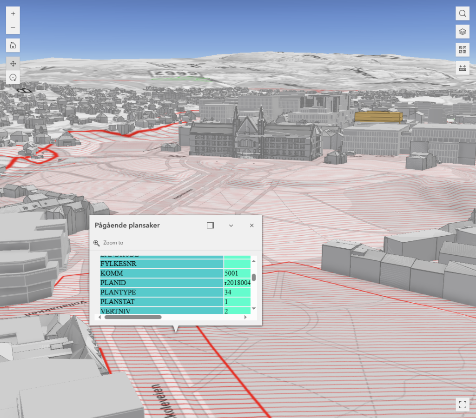Select the FYLKESNR attribute label

[x=119, y=264]
